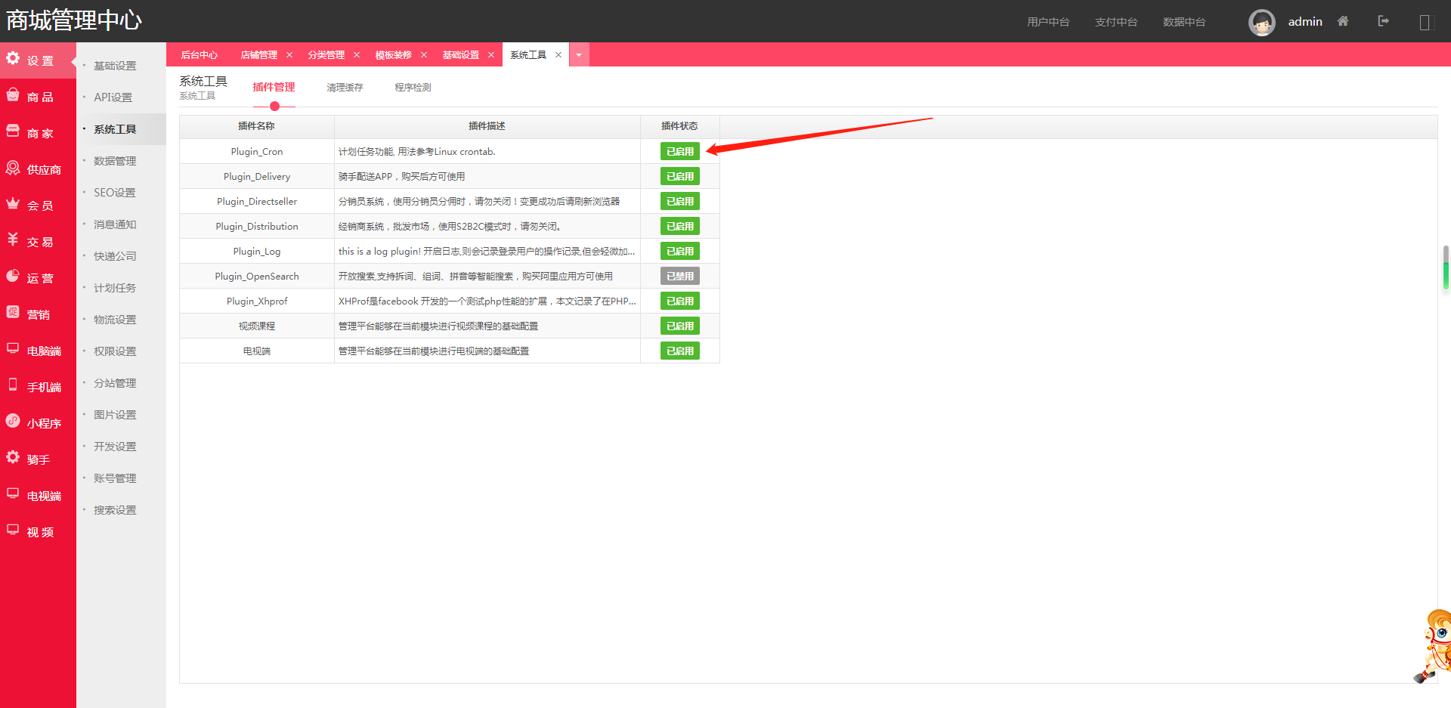
Task: Open 消息通知 in submenu
Action: pos(115,224)
